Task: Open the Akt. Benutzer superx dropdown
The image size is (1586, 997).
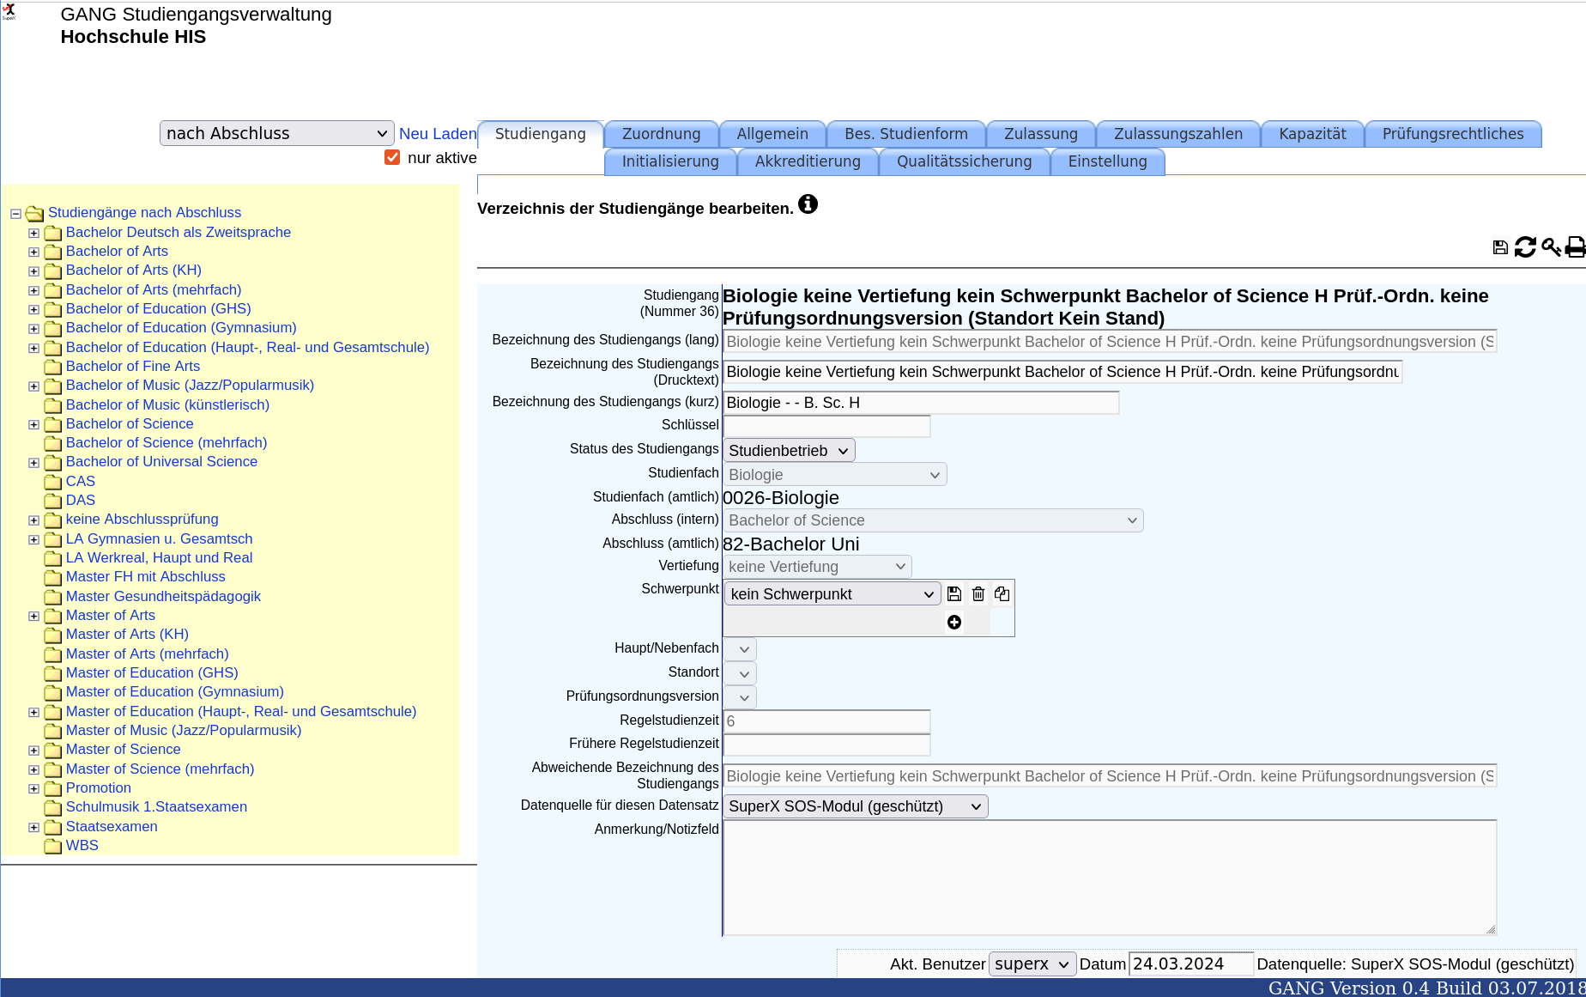Action: click(x=1032, y=964)
